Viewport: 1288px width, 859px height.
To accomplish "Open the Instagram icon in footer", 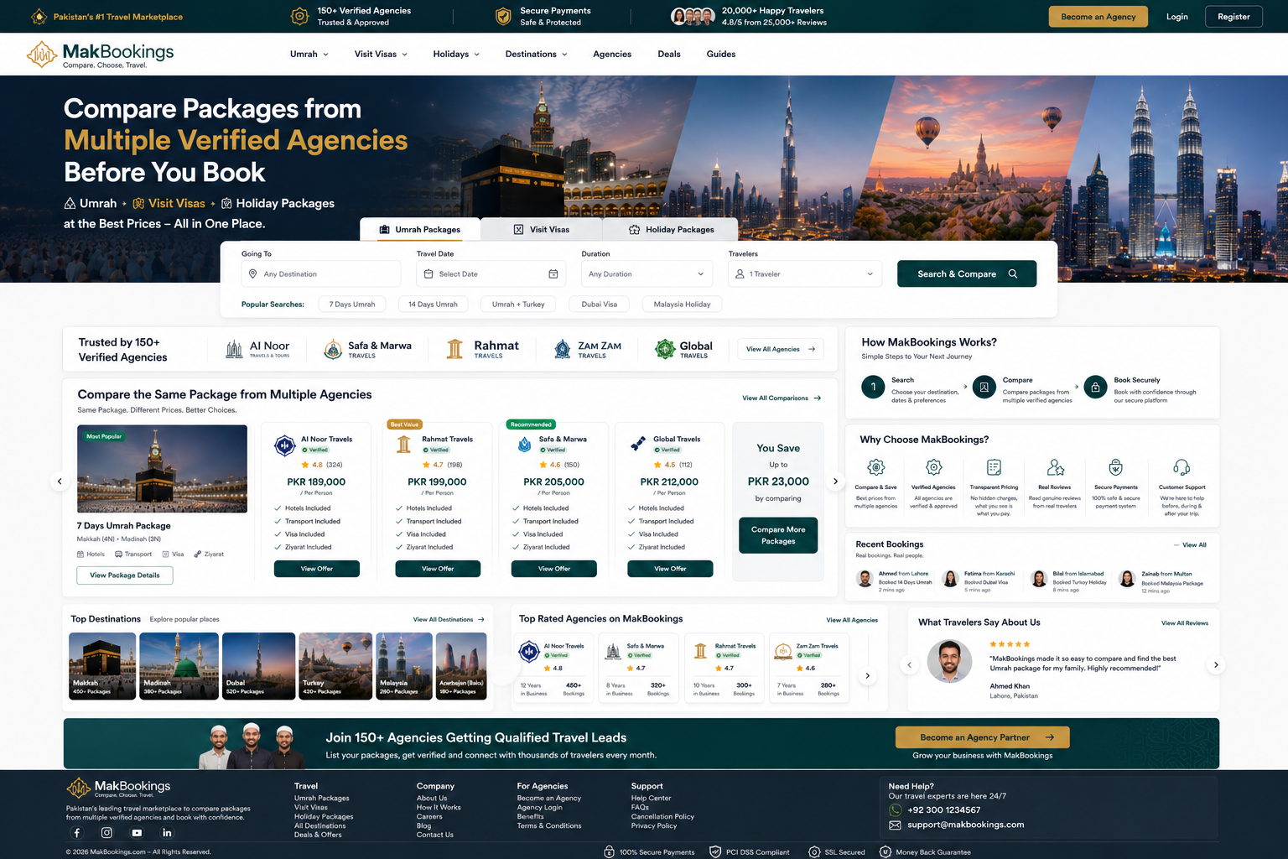I will click(x=106, y=833).
